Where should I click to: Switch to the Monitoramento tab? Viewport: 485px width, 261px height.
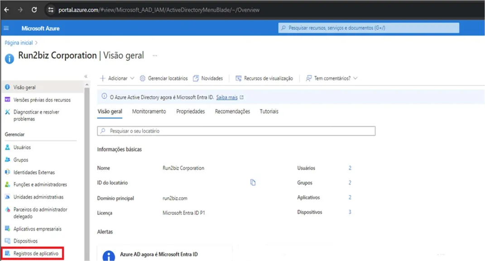149,112
